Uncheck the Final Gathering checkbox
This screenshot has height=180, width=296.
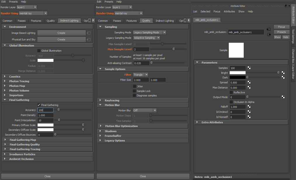tap(39, 105)
